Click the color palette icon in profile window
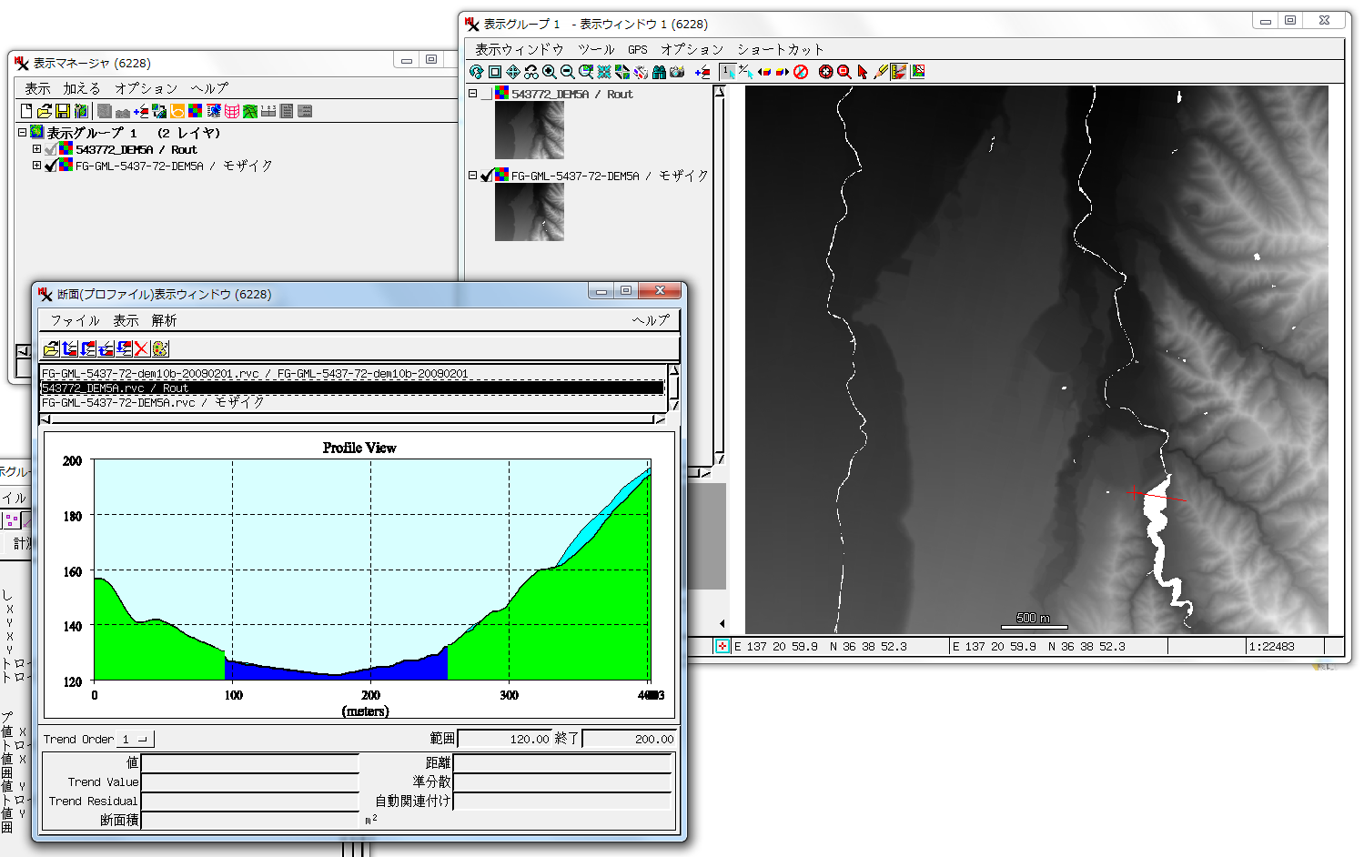The image size is (1364, 857). [160, 348]
